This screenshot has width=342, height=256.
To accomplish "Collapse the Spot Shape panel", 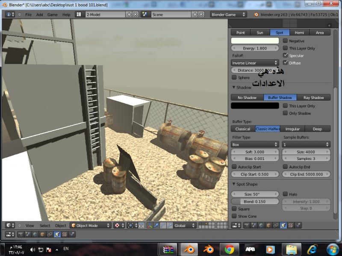I will coord(234,184).
